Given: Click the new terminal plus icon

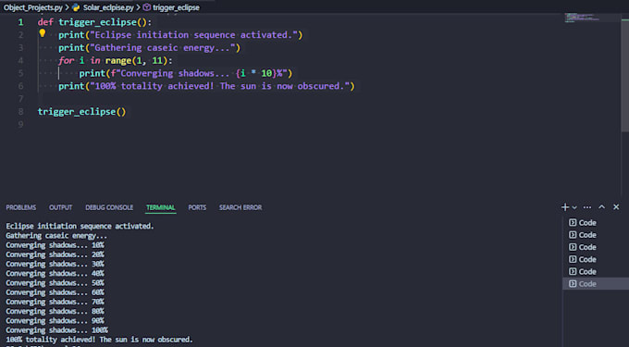Looking at the screenshot, I should [565, 207].
